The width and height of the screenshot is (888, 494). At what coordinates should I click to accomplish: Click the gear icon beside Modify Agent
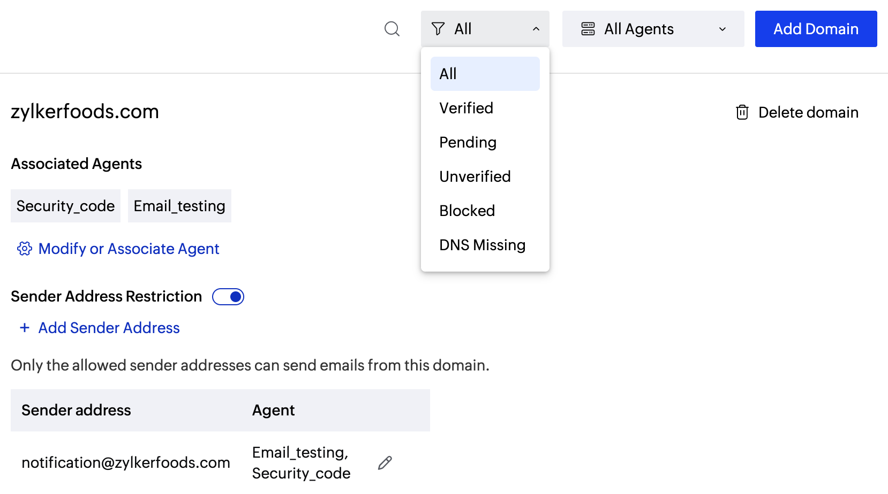click(x=25, y=249)
